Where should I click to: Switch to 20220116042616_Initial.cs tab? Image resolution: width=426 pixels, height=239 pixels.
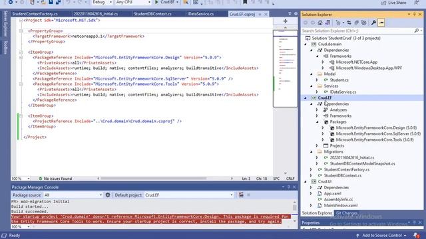click(x=96, y=14)
